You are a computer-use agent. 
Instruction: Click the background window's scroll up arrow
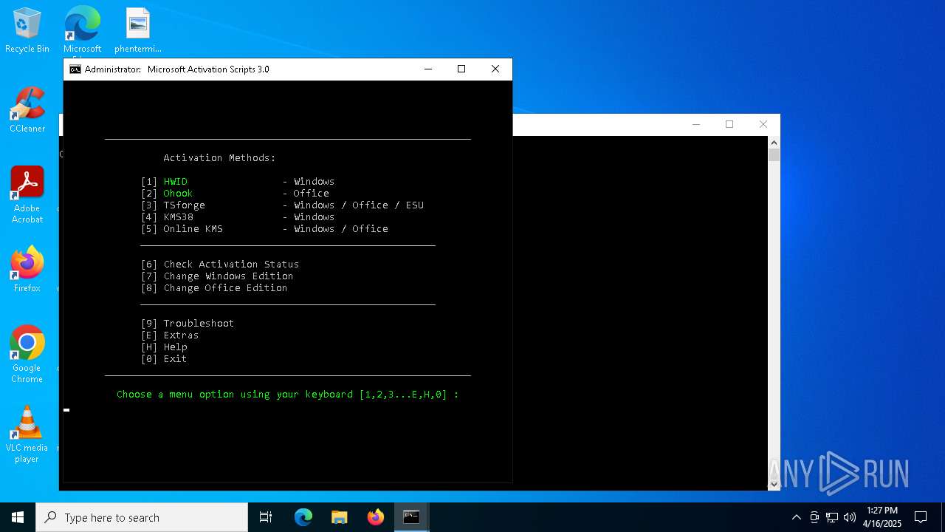(774, 142)
